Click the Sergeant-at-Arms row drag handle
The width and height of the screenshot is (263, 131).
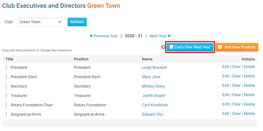[x=6, y=114]
